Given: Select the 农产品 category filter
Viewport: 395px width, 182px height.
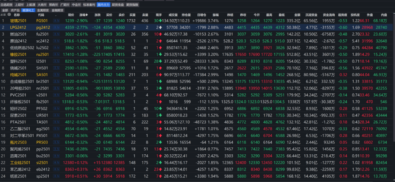Looking at the screenshot, I should pyautogui.click(x=15, y=10).
